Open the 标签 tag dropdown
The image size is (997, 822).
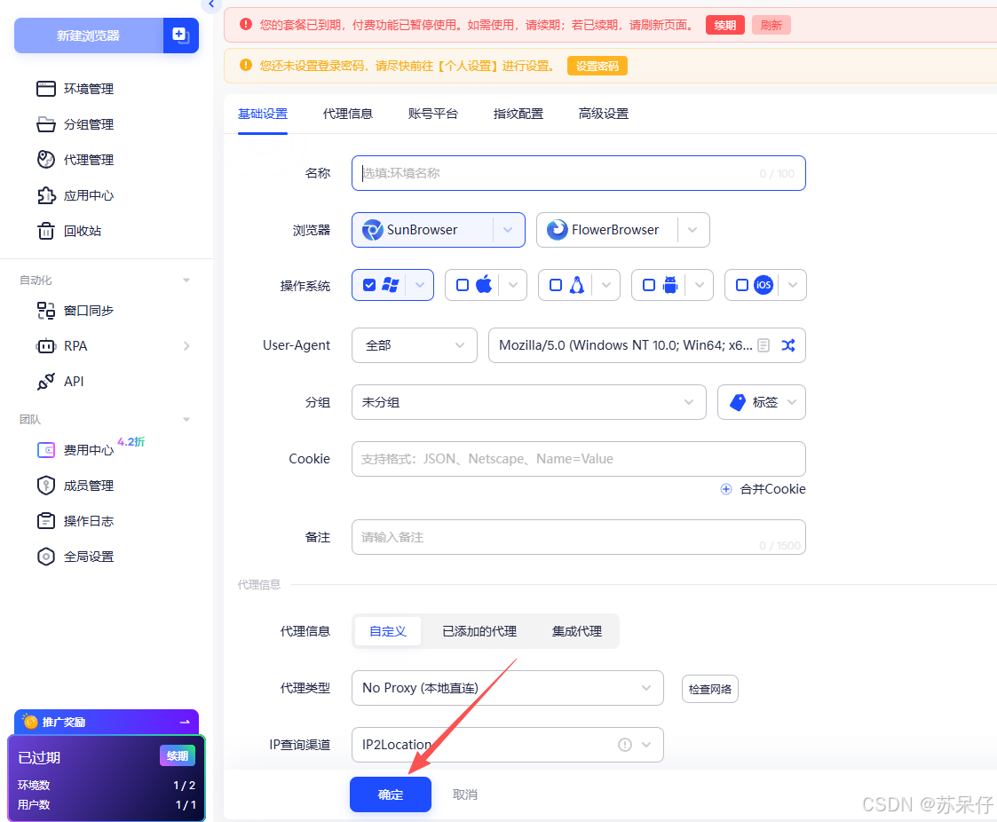[x=762, y=402]
